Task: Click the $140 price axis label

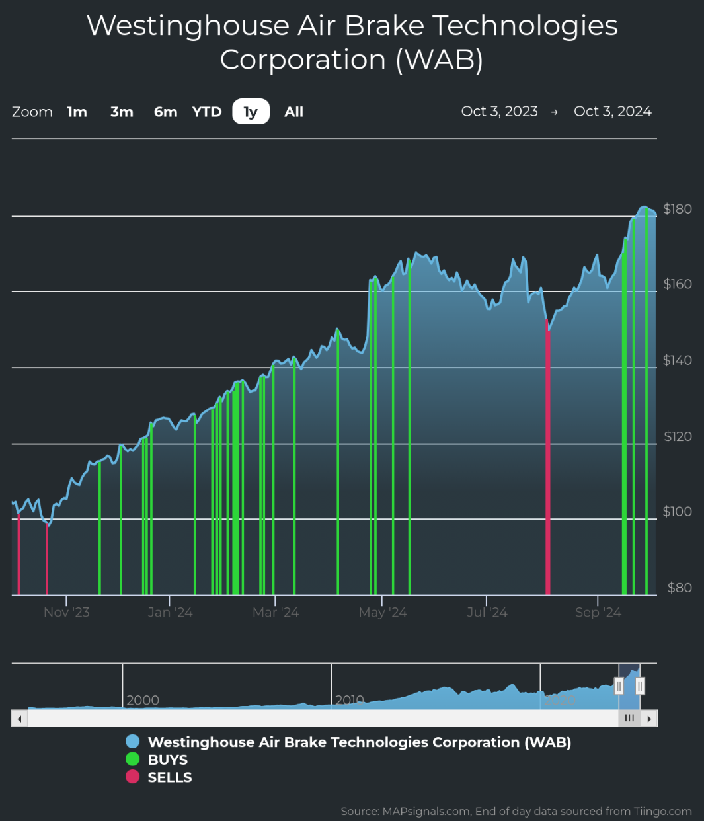Action: (x=678, y=360)
